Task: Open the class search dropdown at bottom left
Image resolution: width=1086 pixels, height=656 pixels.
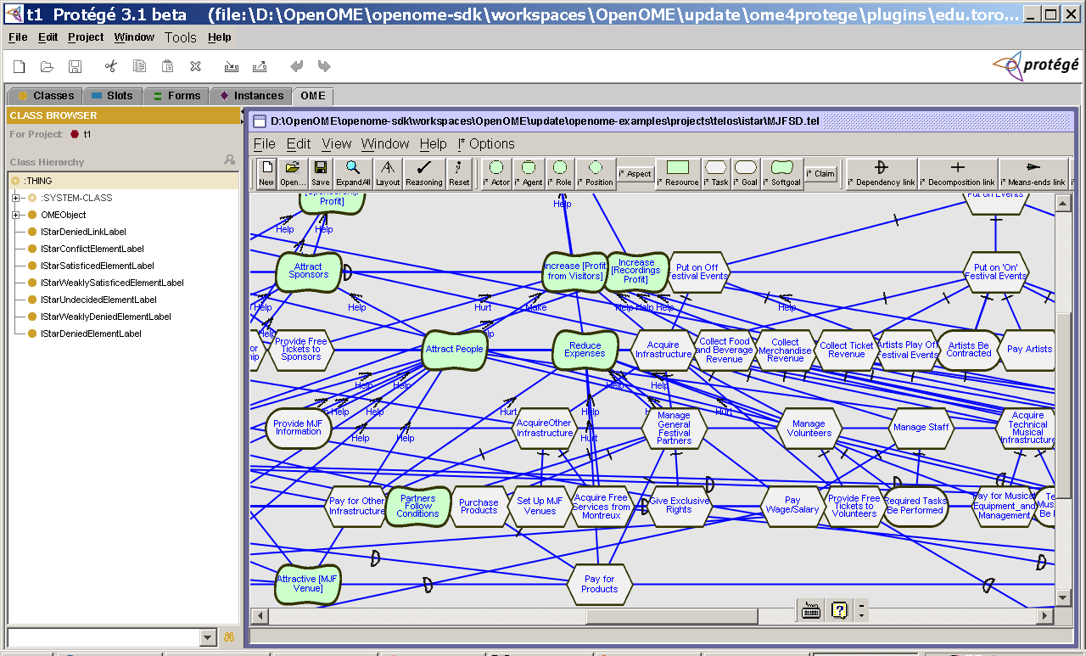Action: point(206,636)
